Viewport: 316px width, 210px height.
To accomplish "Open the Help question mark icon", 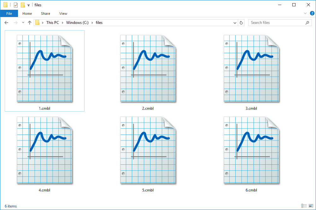I will click(x=312, y=13).
